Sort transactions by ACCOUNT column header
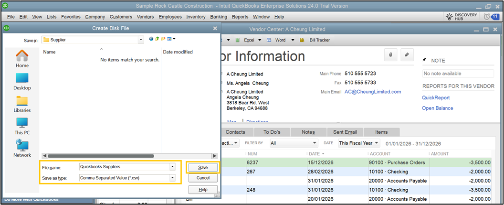Screen dimensions: 504x205 (x=380, y=154)
